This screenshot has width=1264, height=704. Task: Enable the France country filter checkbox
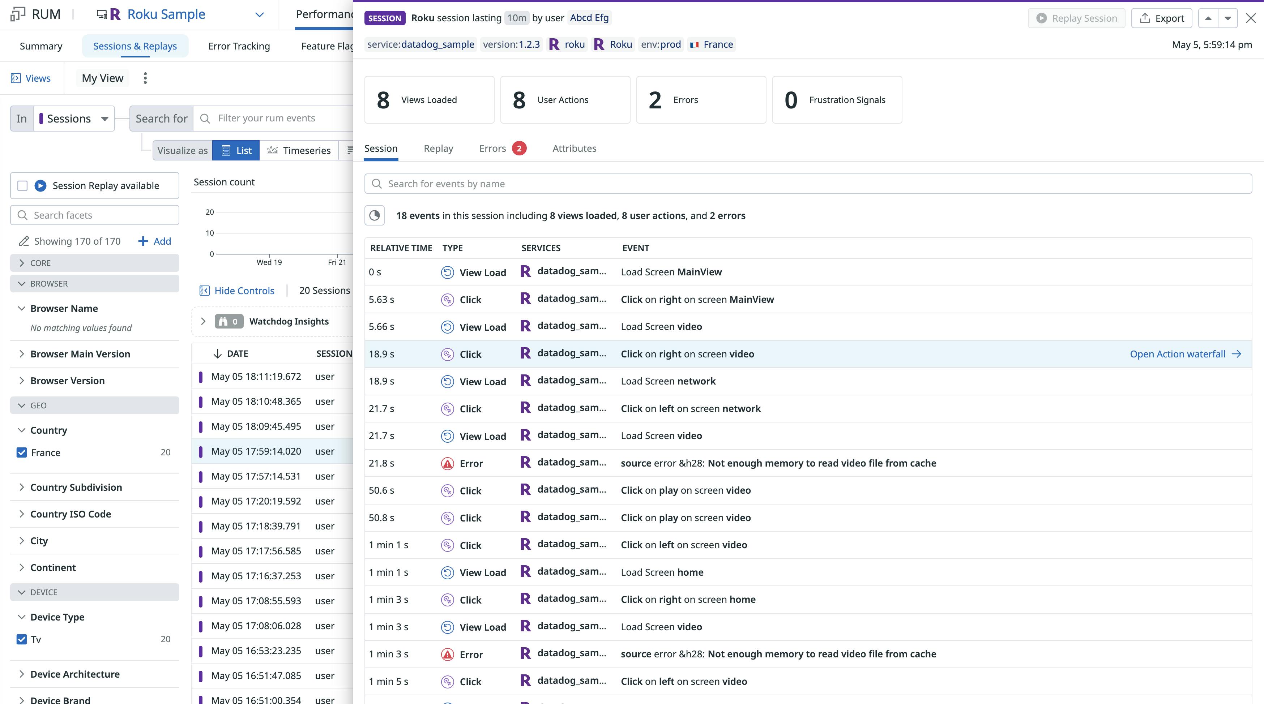[22, 452]
